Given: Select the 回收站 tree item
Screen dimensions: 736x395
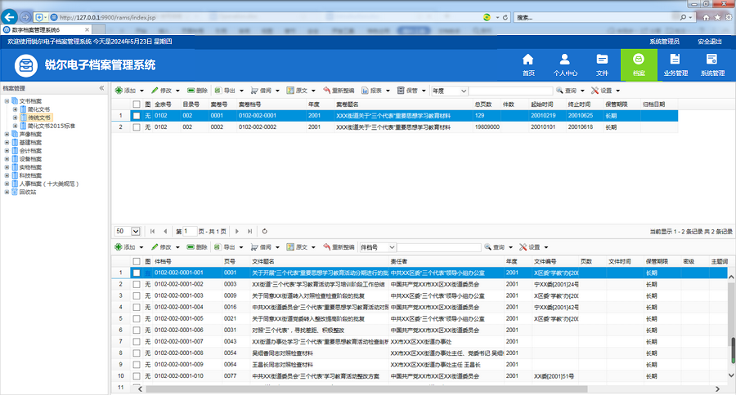Looking at the screenshot, I should pos(28,192).
